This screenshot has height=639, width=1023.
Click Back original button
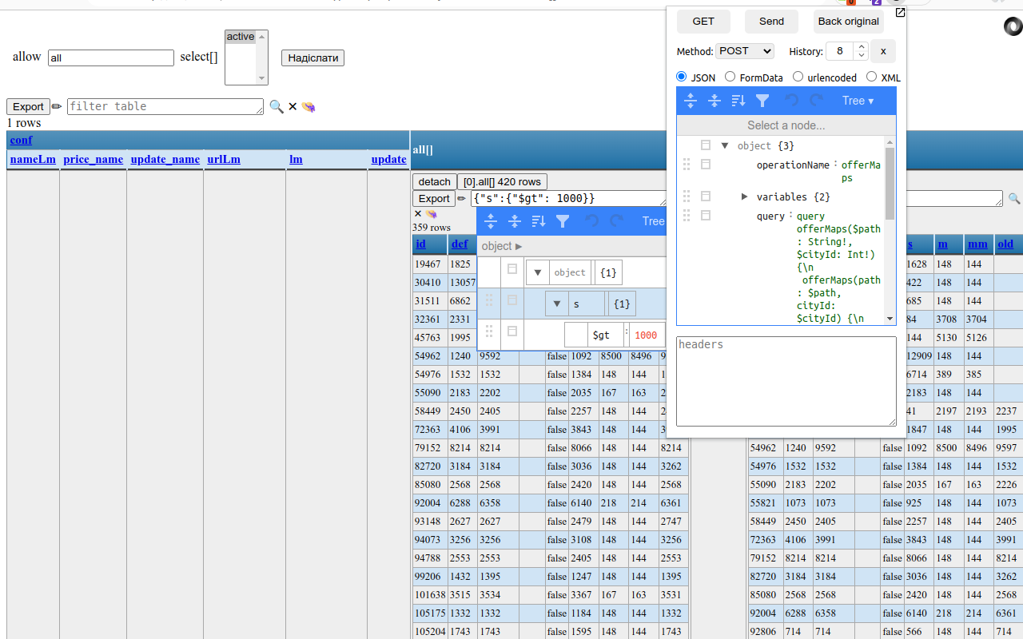(x=849, y=22)
